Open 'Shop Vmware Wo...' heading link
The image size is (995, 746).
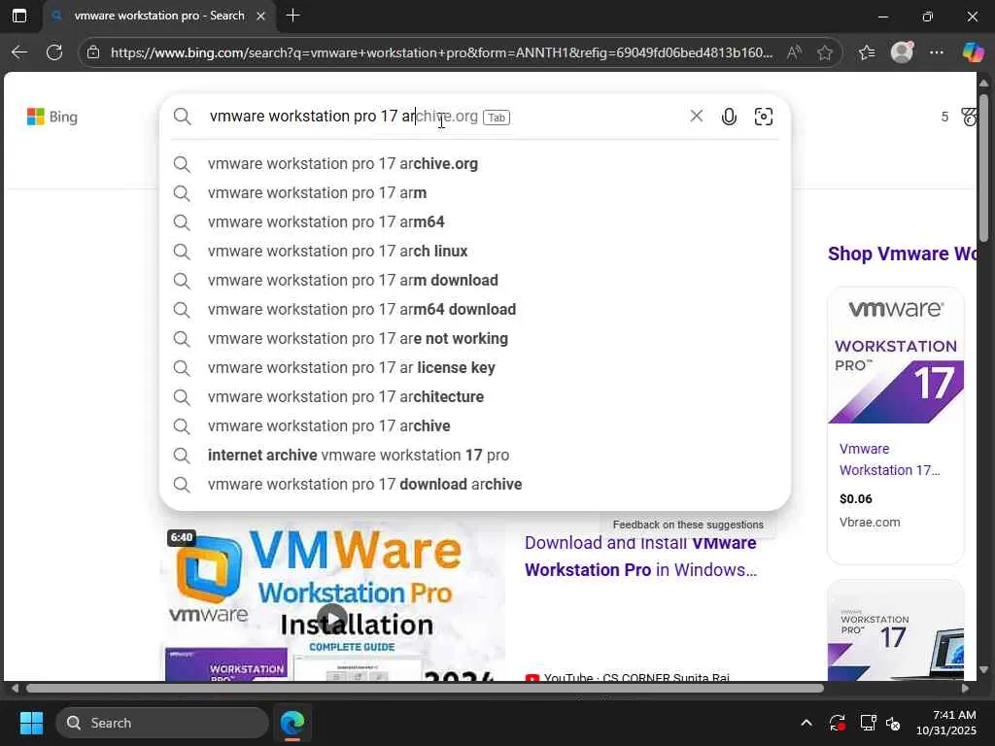[902, 254]
